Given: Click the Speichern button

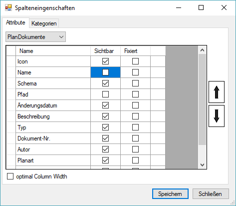Looking at the screenshot, I should pyautogui.click(x=170, y=194).
